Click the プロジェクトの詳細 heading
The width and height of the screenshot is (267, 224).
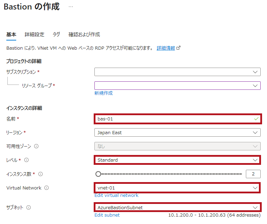tap(24, 61)
